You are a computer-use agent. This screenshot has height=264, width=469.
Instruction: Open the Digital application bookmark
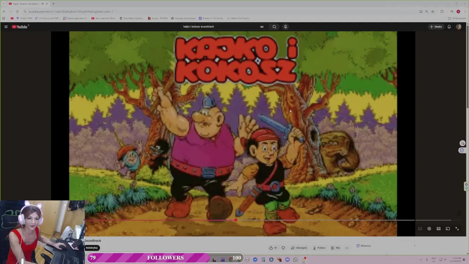point(76,18)
